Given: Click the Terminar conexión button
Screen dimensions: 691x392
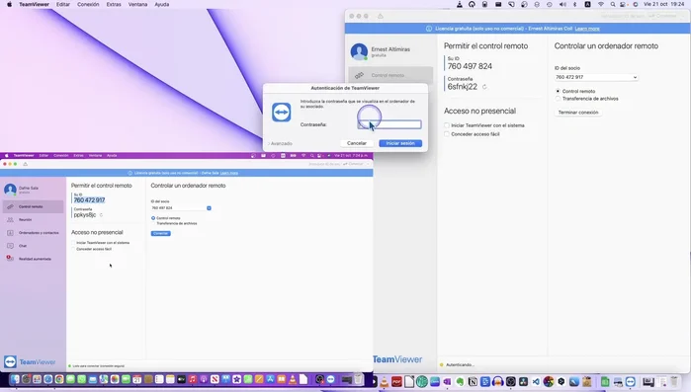Looking at the screenshot, I should 578,113.
